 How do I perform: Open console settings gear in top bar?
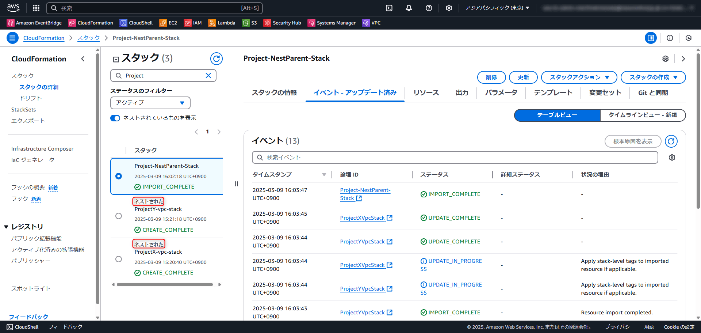pos(449,8)
